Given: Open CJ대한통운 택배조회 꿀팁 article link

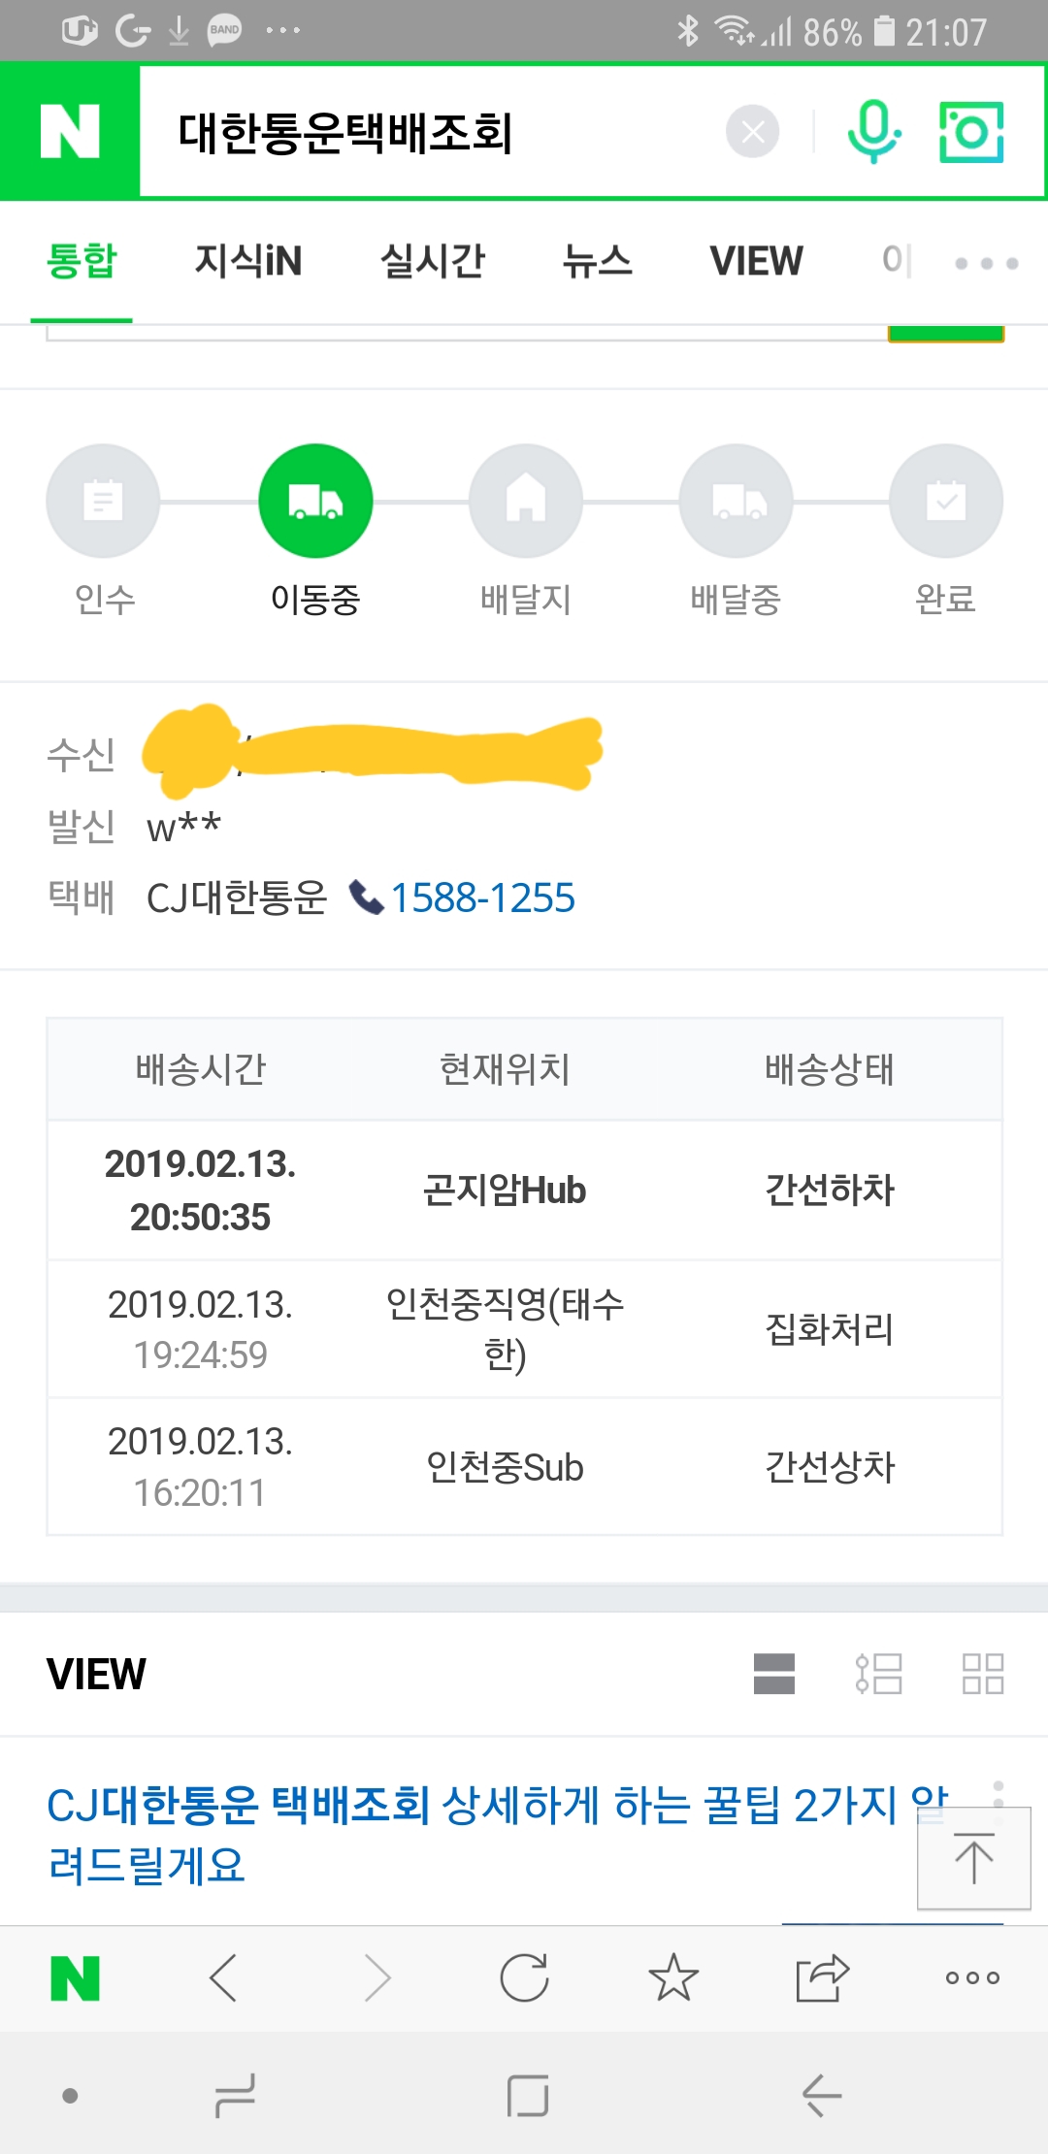Looking at the screenshot, I should (x=466, y=1834).
